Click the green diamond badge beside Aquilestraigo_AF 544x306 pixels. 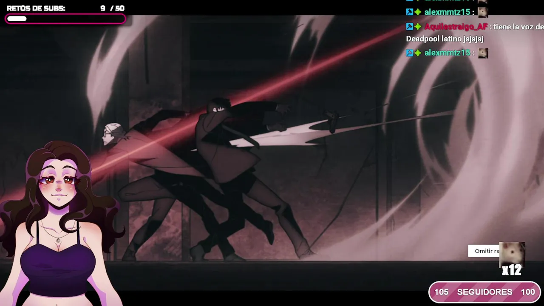[418, 27]
